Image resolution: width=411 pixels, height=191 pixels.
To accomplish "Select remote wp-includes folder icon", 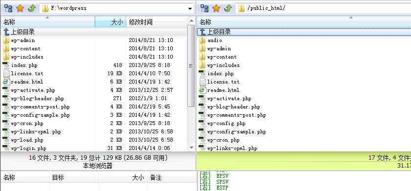I will pyautogui.click(x=203, y=65).
